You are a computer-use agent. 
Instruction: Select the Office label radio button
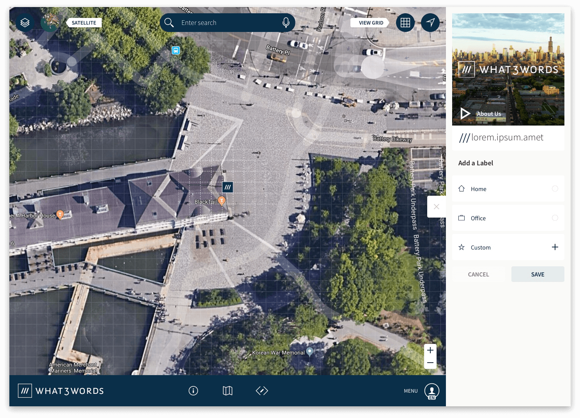pyautogui.click(x=555, y=218)
